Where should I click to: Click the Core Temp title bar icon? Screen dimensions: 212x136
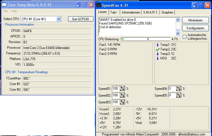4,5
